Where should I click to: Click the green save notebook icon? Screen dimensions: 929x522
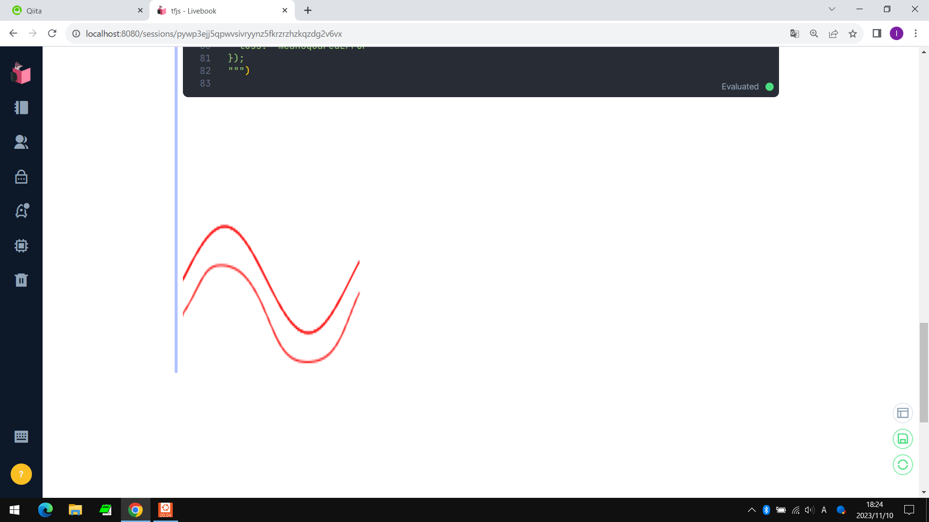click(902, 439)
